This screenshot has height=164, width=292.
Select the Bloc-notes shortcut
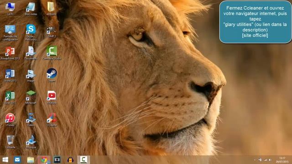coord(31,9)
